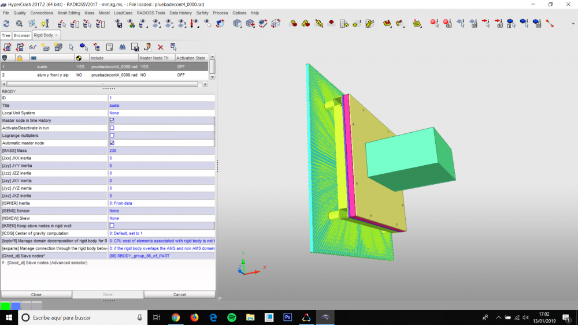Click the orange two-node connector line icon
The image size is (578, 325).
point(550,24)
